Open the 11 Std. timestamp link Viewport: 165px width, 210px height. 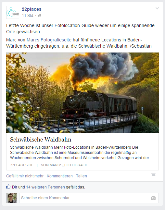click(28, 16)
